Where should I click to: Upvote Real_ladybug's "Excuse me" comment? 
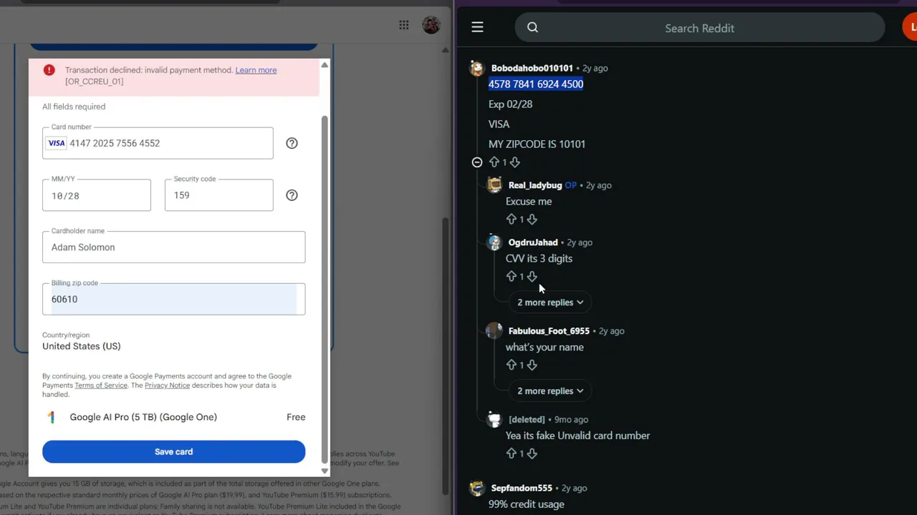(512, 219)
